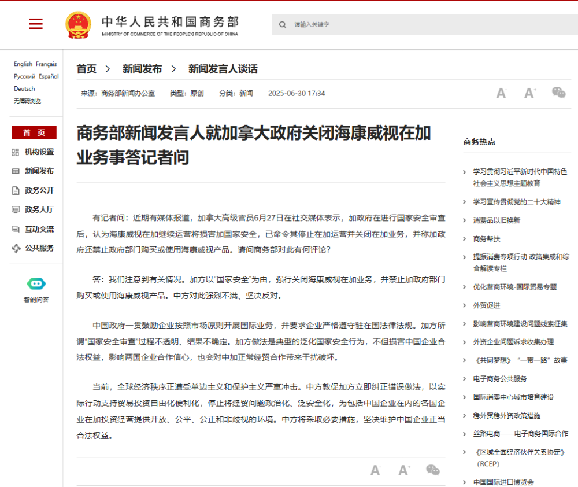Image resolution: width=578 pixels, height=487 pixels.
Task: Click the red 首页 sidebar button
Action: 34,132
